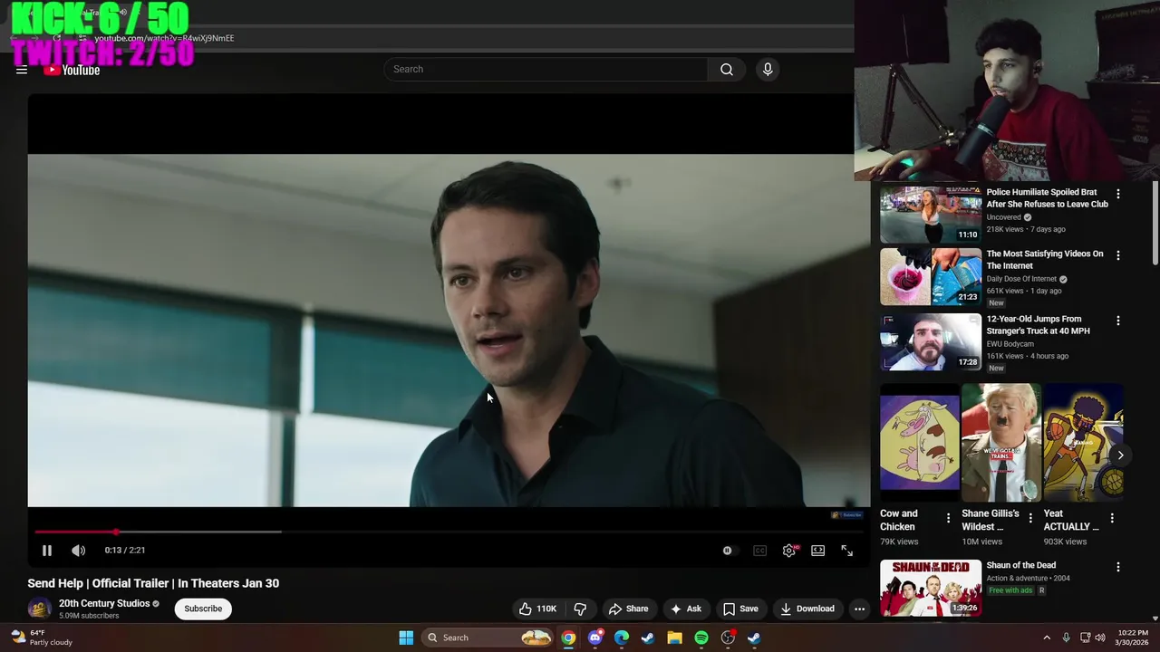Screen dimensions: 1160x652
Task: Click the browser address bar URL
Action: pyautogui.click(x=164, y=38)
